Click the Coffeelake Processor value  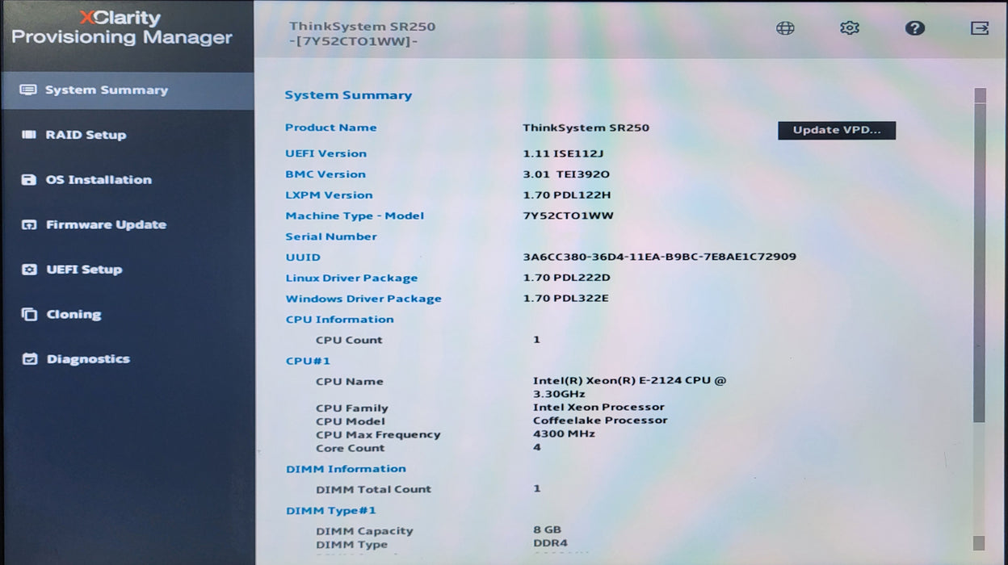click(600, 421)
